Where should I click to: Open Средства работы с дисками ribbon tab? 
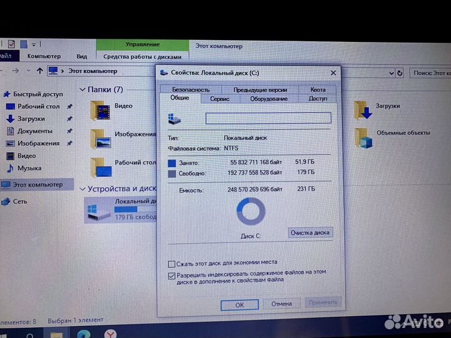(x=142, y=57)
